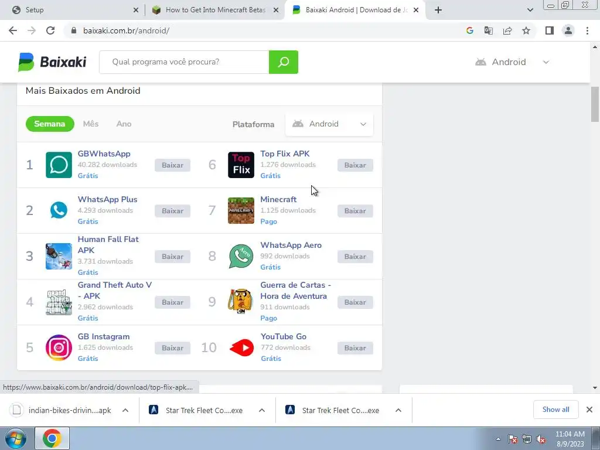Show hidden system tray icons

point(498,439)
